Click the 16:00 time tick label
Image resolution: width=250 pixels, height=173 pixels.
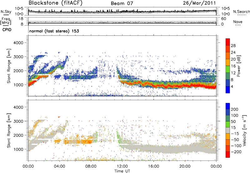(153, 166)
